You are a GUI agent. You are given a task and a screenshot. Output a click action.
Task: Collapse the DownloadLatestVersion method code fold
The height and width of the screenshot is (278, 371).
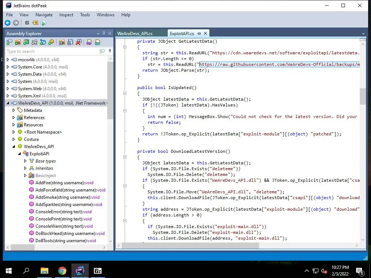click(x=125, y=157)
